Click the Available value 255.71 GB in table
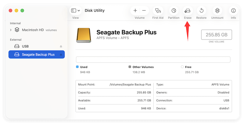 coord(144,100)
